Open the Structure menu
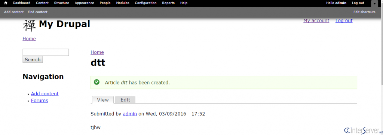 [62, 3]
